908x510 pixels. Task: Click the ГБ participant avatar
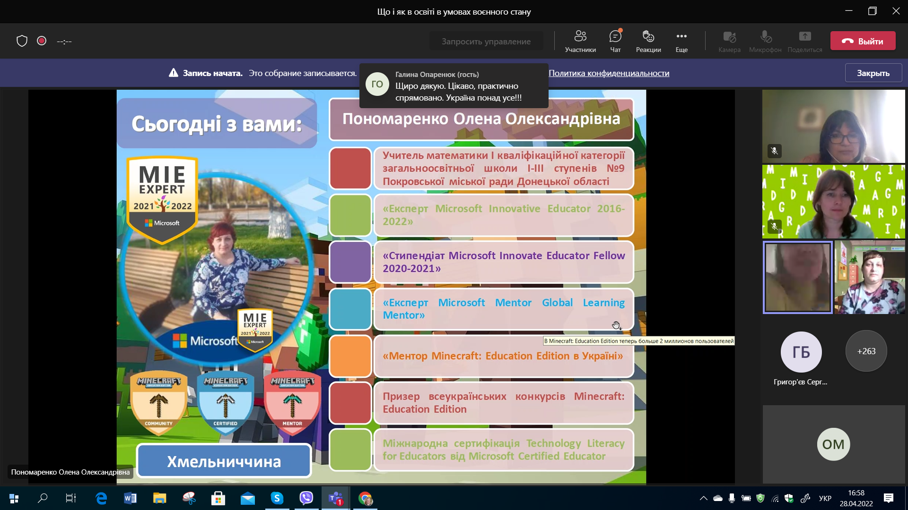pyautogui.click(x=801, y=352)
